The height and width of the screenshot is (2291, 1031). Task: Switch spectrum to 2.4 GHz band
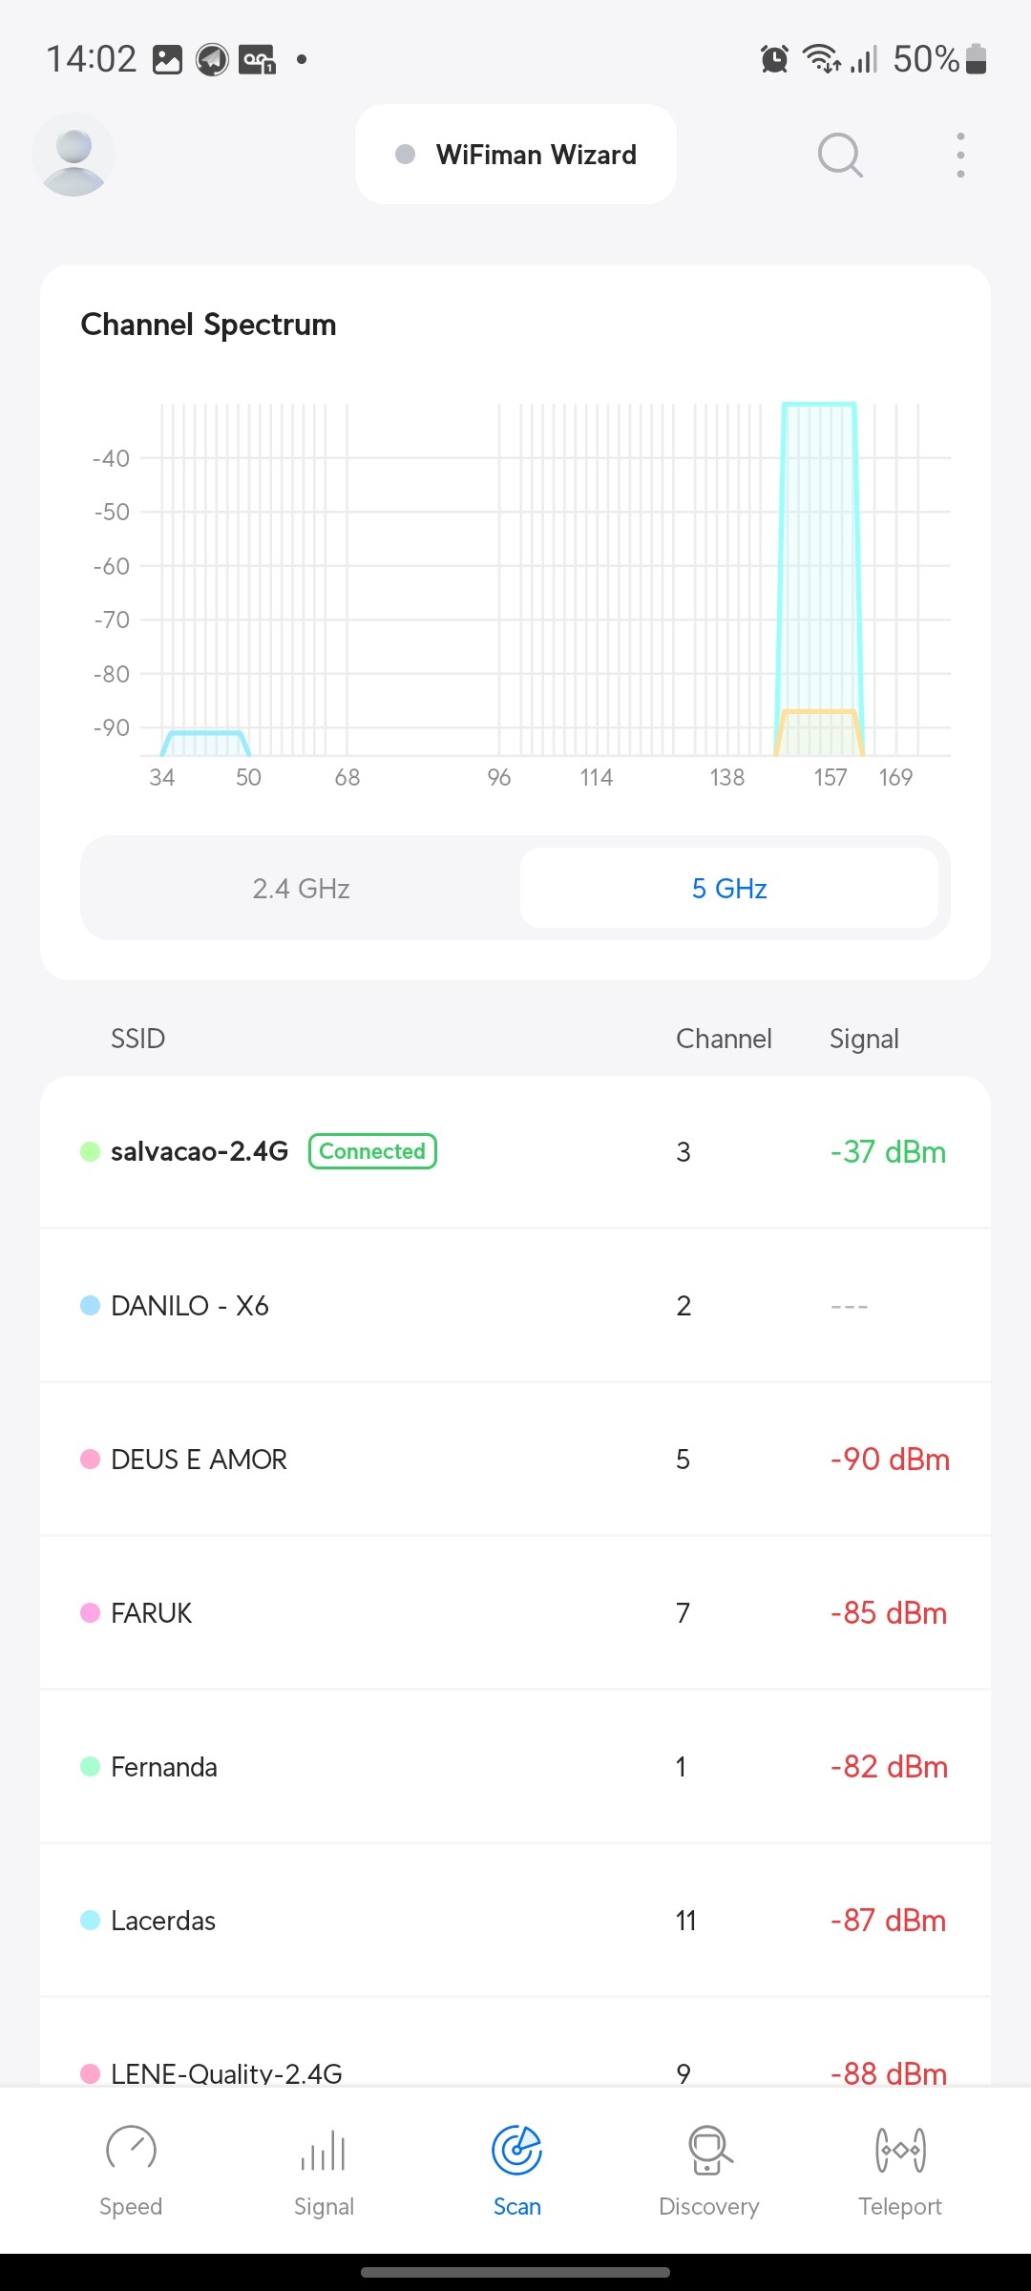coord(301,889)
